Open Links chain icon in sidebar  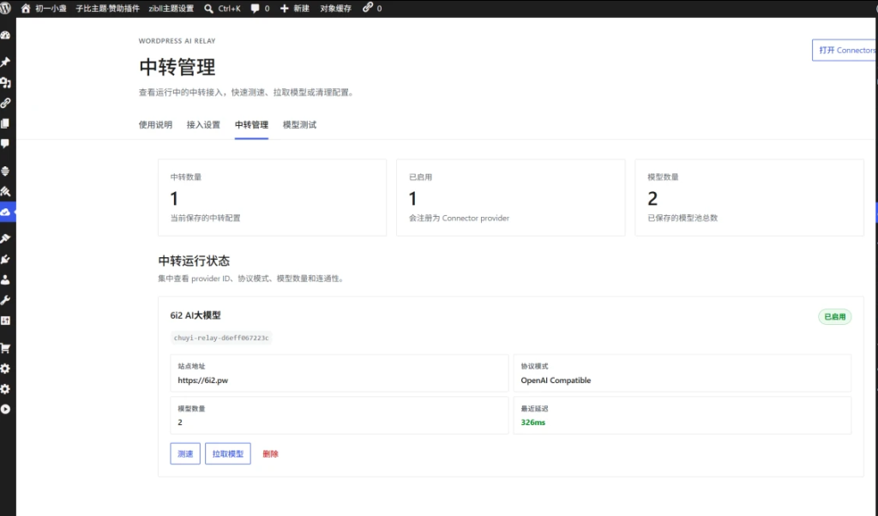coord(6,103)
